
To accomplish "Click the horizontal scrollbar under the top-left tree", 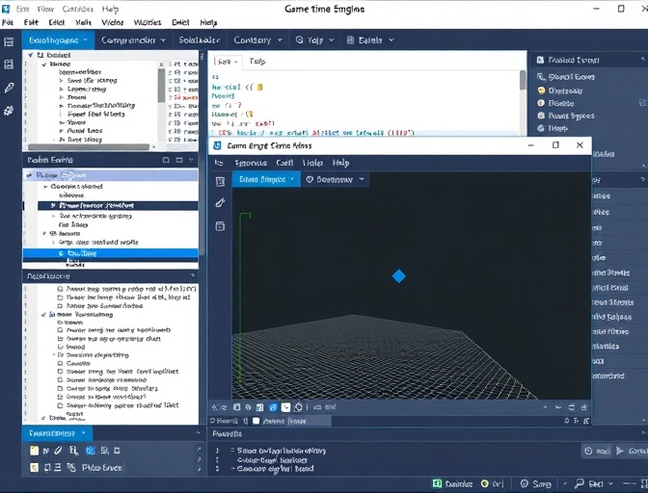I will tap(89, 147).
